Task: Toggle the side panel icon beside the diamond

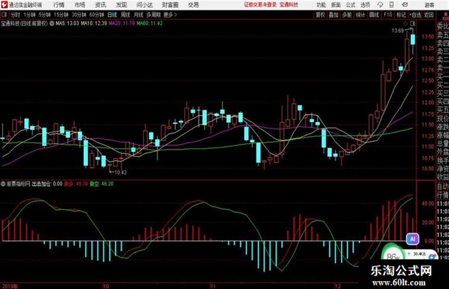Action: coord(412,23)
